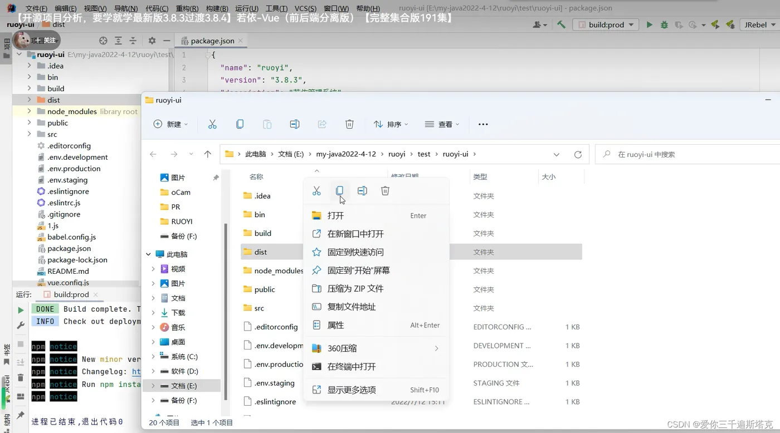Open the Project panel gear settings

tap(152, 41)
